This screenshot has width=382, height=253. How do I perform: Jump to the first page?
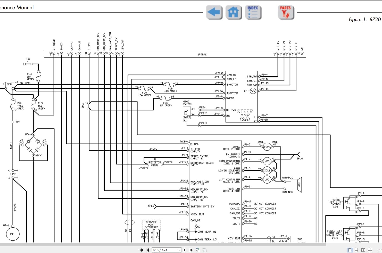click(x=142, y=250)
